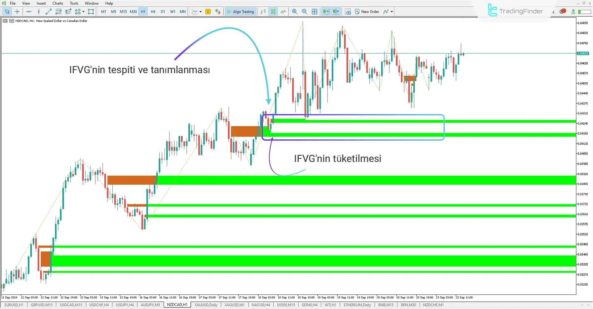Enable auto scroll to chart end
Screen dimensions: 593x309
(326, 11)
